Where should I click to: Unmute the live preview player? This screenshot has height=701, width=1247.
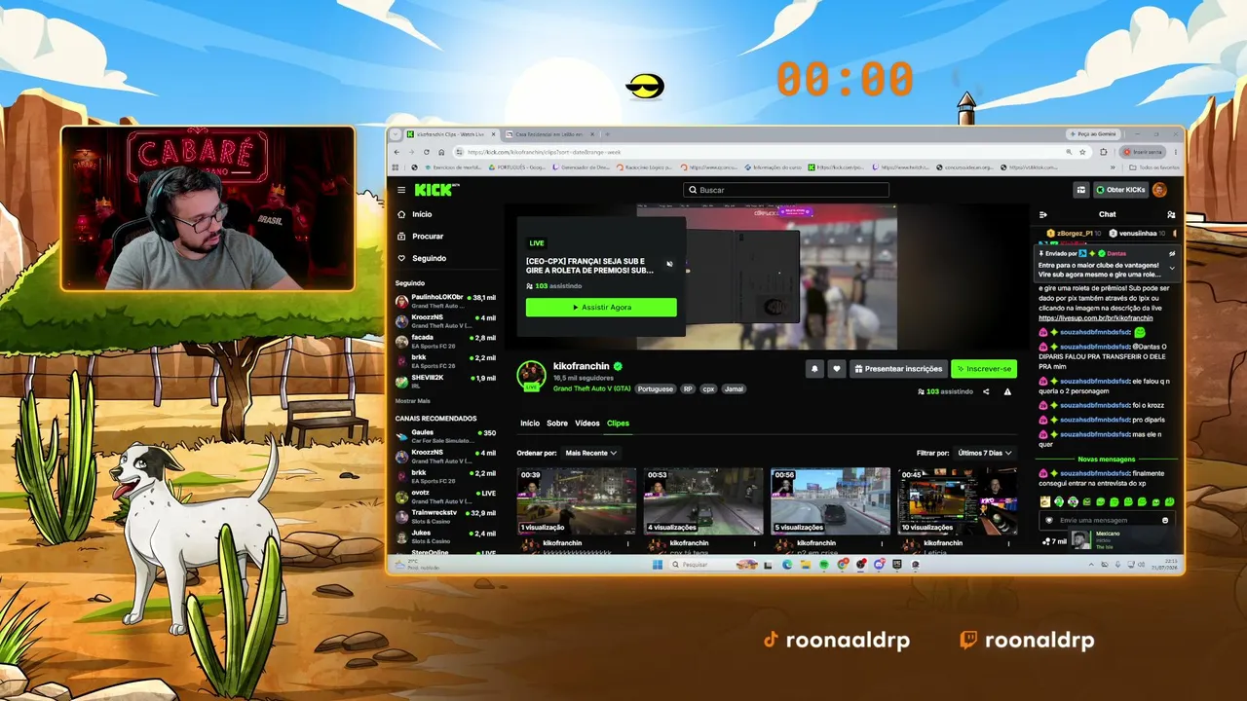(x=669, y=264)
